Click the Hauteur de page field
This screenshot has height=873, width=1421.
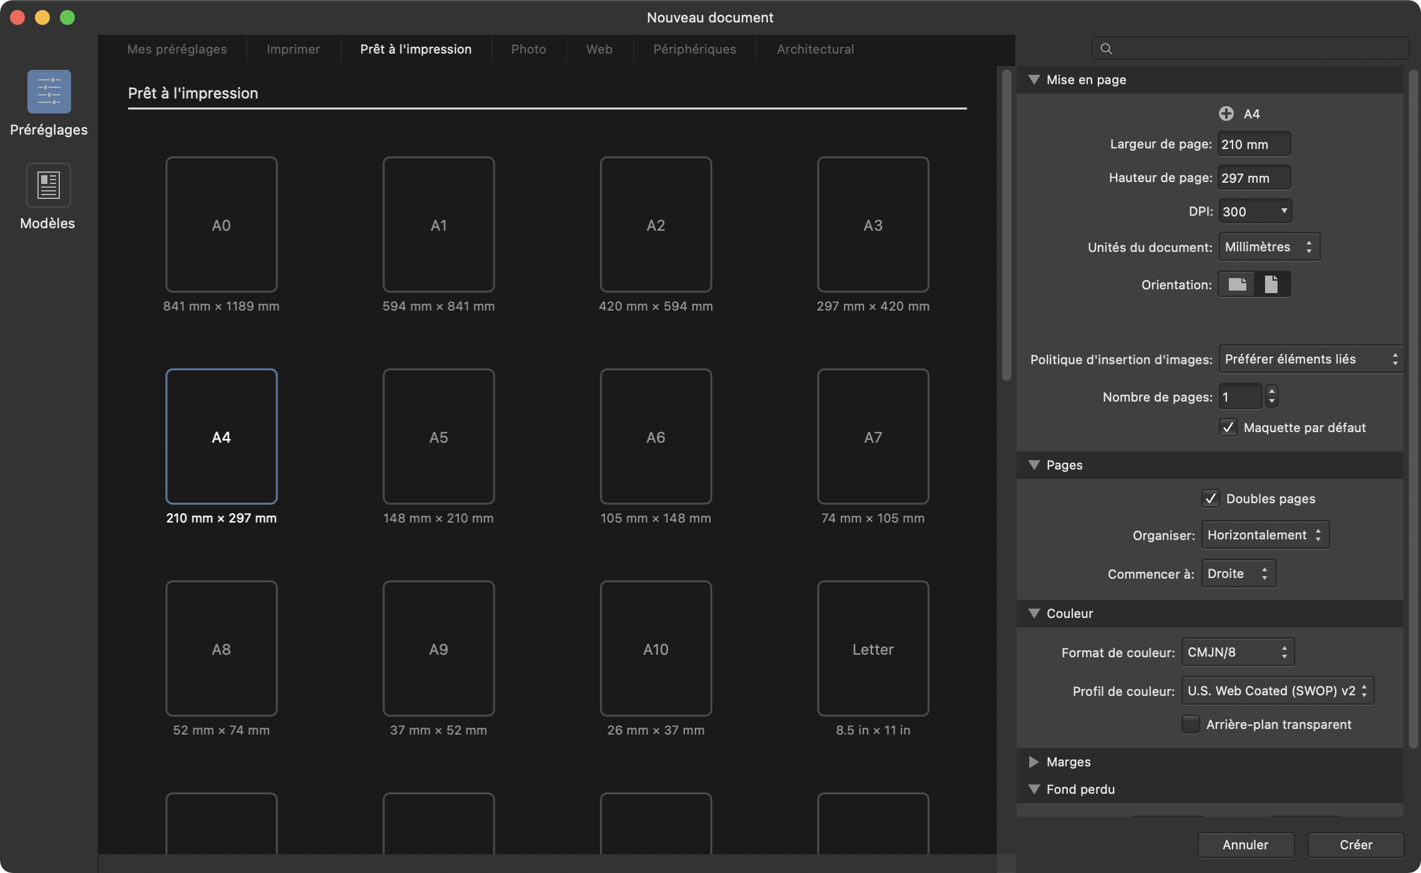(x=1254, y=178)
